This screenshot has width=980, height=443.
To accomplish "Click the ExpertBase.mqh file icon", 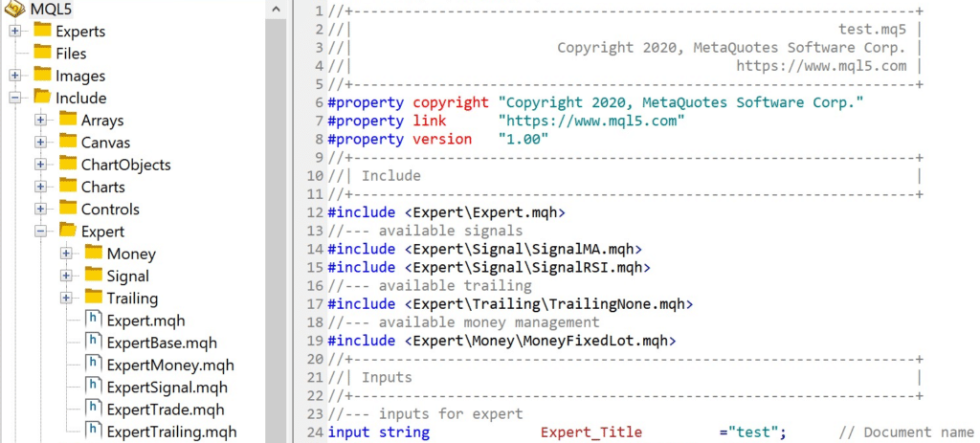I will [93, 343].
